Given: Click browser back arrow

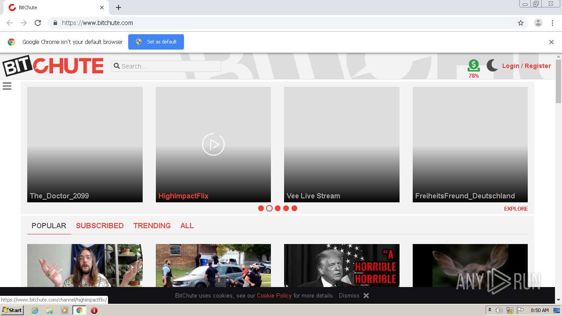Looking at the screenshot, I should [10, 23].
